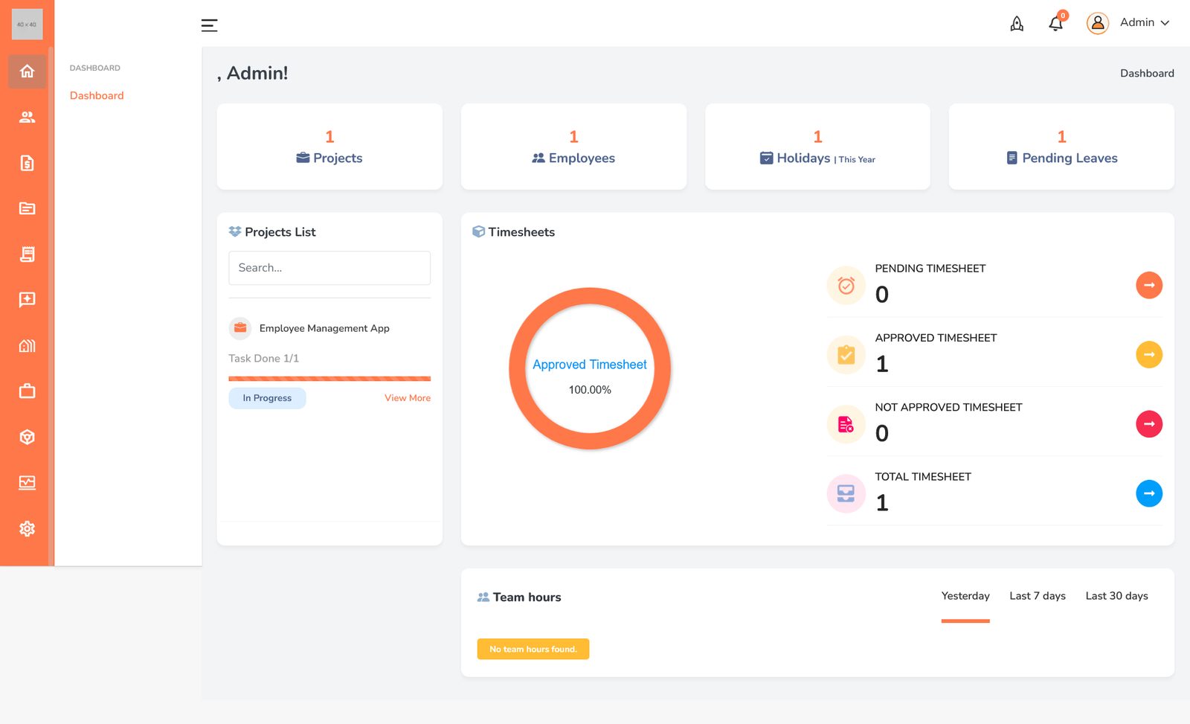Open the sparkle chat-bubble sidebar icon
1190x724 pixels.
click(x=27, y=300)
